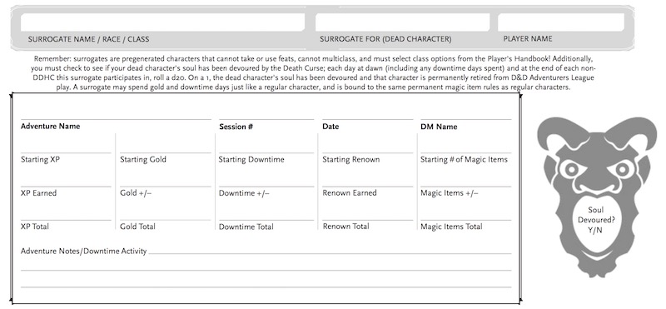Click the 'Session #' label
This screenshot has height=309, width=666.
pos(236,127)
